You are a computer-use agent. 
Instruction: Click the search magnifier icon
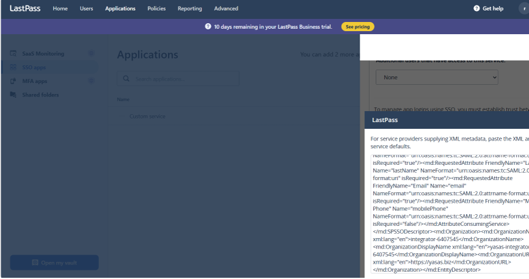(127, 79)
